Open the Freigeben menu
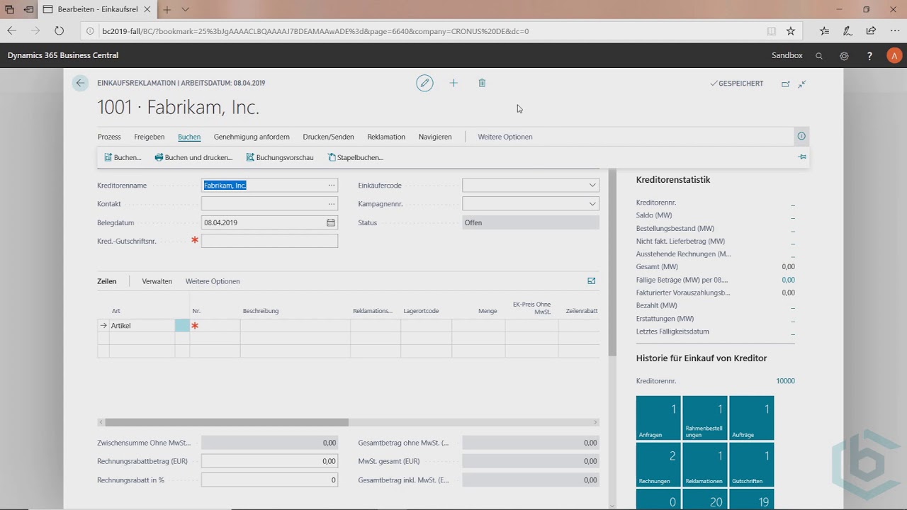907x510 pixels. [x=149, y=137]
